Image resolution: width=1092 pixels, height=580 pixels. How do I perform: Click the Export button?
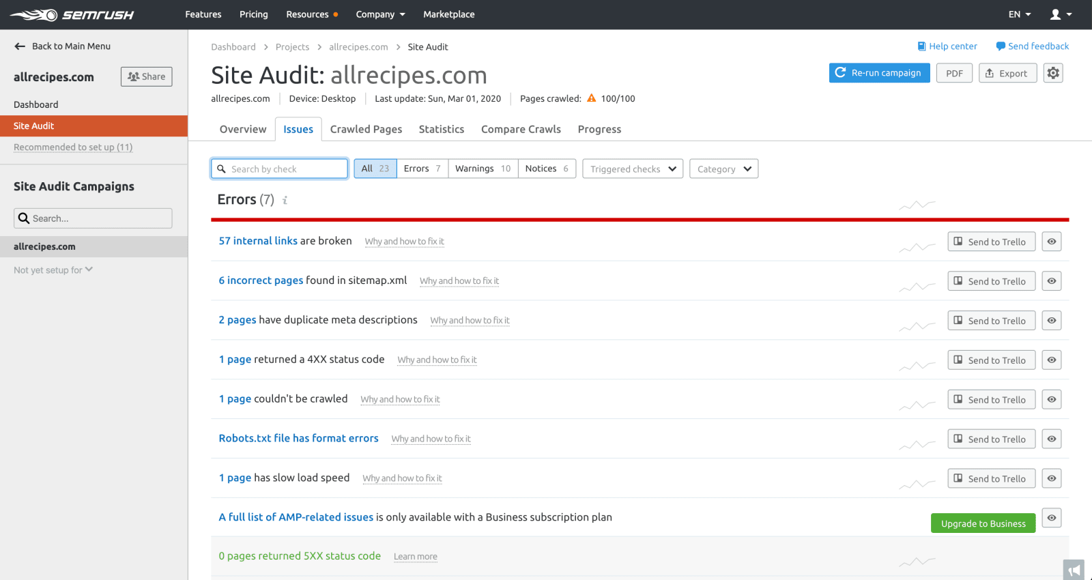tap(1008, 73)
